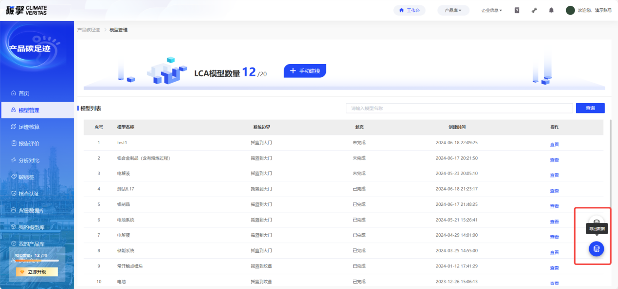Expand the 产品库 dropdown
The image size is (618, 289).
[x=453, y=10]
